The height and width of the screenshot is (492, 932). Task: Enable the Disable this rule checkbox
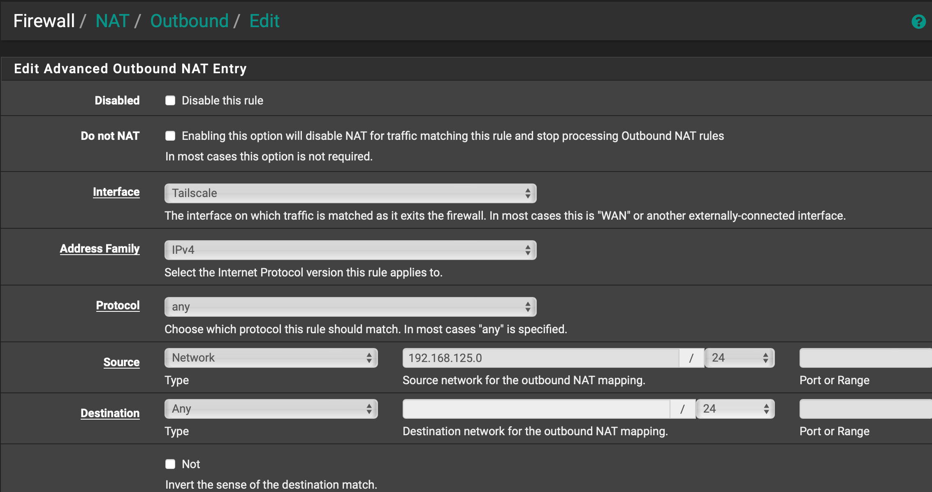coord(170,101)
